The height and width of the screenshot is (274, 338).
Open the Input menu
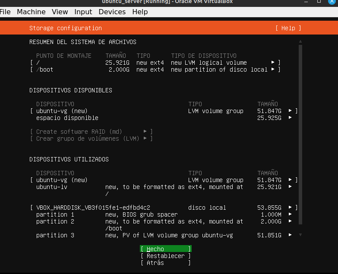click(x=83, y=12)
